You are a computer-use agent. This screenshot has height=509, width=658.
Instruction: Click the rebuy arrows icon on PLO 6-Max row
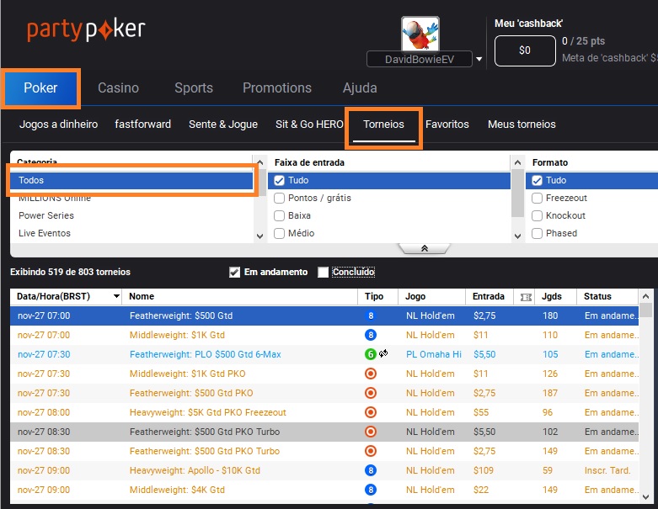click(383, 353)
